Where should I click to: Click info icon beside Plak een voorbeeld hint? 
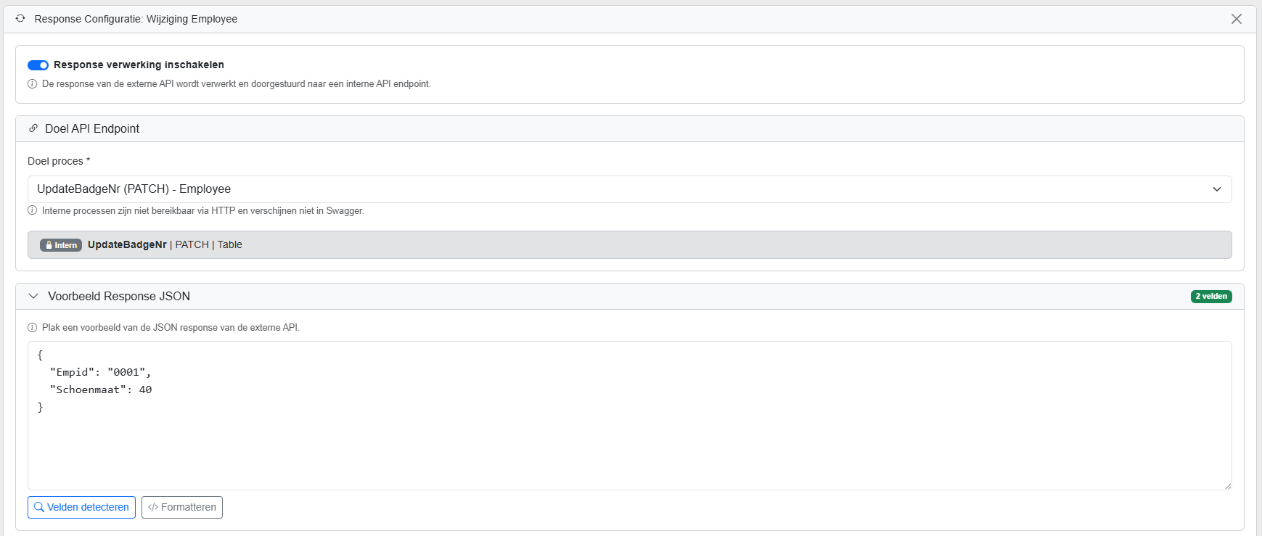coord(32,328)
